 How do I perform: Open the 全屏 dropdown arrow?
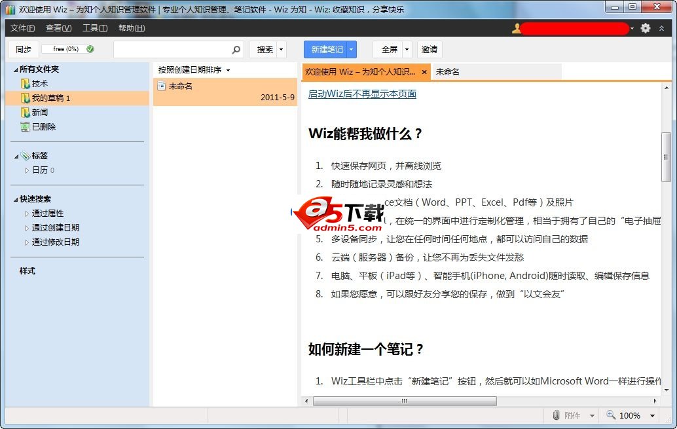[x=407, y=50]
